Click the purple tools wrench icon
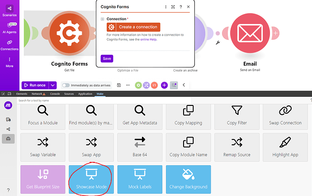Screen dimensions: 312x196 [146, 85]
